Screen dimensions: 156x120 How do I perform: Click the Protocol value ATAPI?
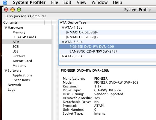pyautogui.click(x=99, y=106)
